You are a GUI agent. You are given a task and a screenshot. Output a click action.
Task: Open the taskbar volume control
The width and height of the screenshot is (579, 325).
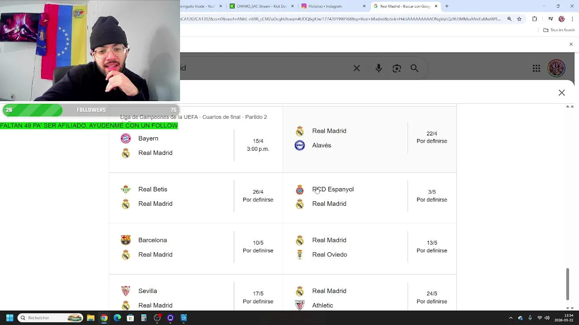[547, 318]
